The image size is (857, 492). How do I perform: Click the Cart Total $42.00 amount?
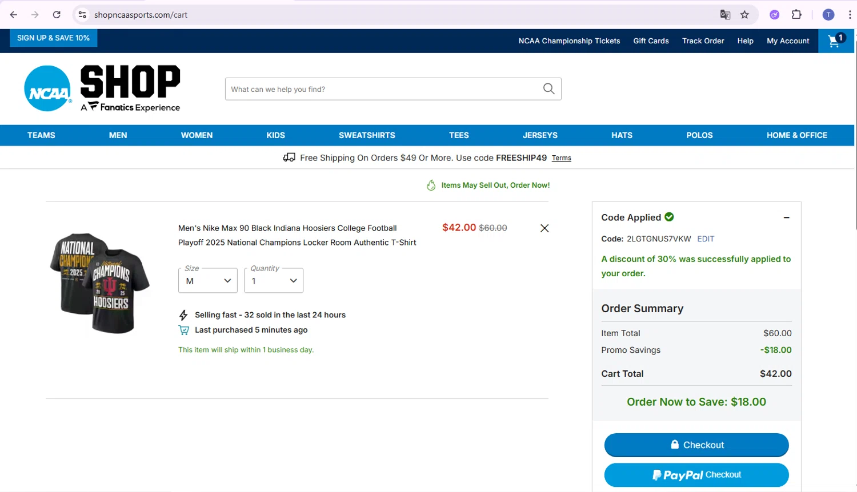tap(775, 374)
